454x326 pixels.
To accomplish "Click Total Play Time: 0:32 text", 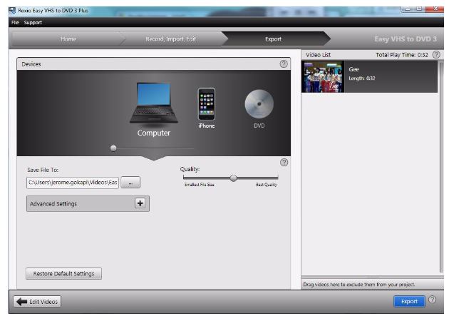I will [x=402, y=55].
